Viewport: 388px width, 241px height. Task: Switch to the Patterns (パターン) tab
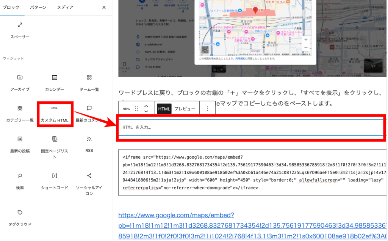click(x=38, y=7)
